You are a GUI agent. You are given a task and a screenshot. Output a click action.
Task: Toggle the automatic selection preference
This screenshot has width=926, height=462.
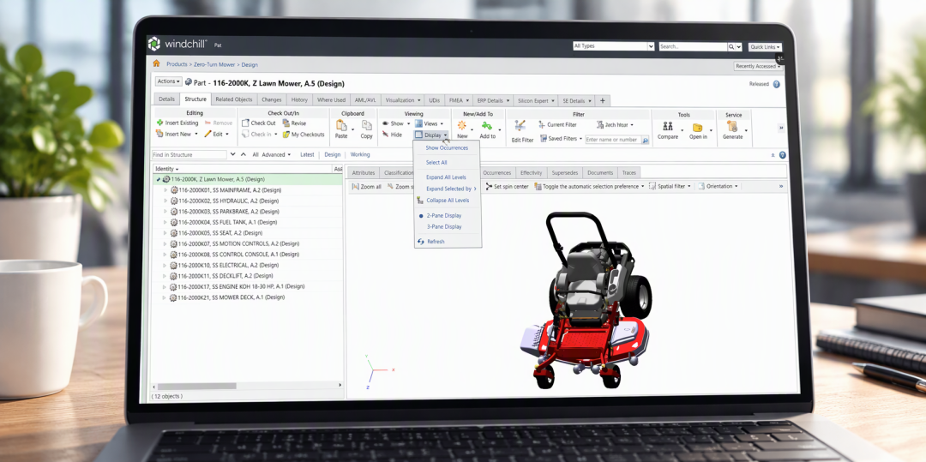(x=589, y=187)
